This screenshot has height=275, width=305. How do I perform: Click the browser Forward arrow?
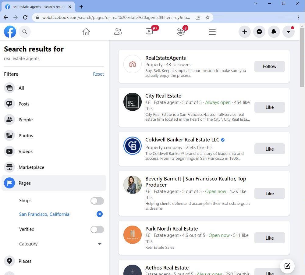pyautogui.click(x=15, y=17)
